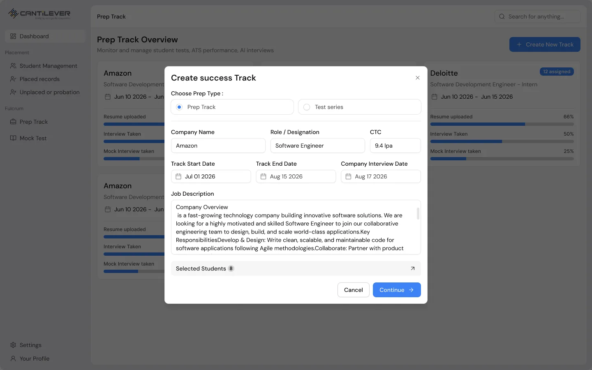Click the Deloitte card date calendar icon
This screenshot has height=370, width=592.
[434, 97]
